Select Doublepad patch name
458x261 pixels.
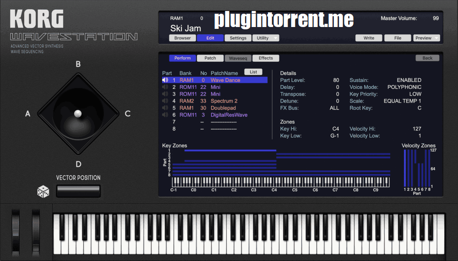point(223,108)
